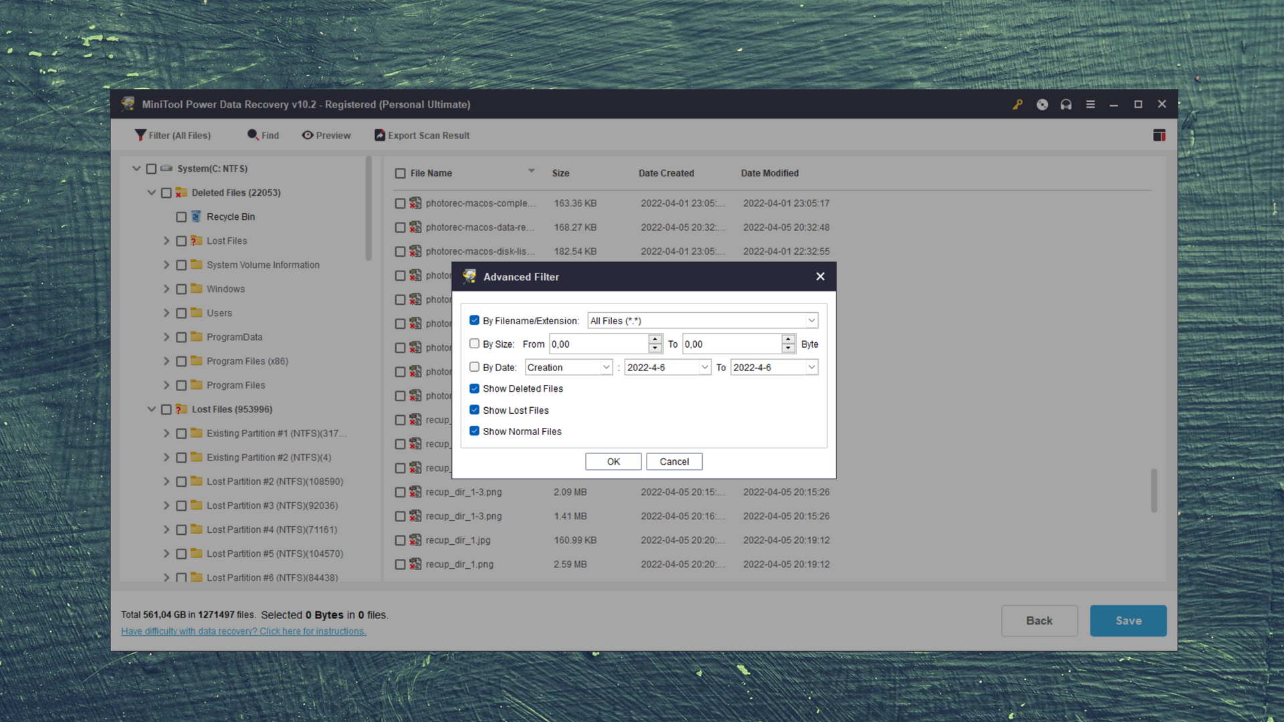Click the Filter funnel icon
Viewport: 1284px width, 722px height.
click(x=140, y=135)
